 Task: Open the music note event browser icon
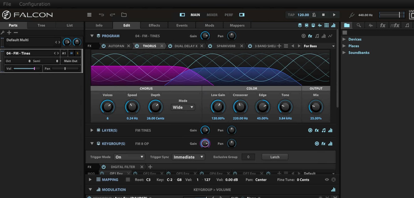[x=407, y=25]
